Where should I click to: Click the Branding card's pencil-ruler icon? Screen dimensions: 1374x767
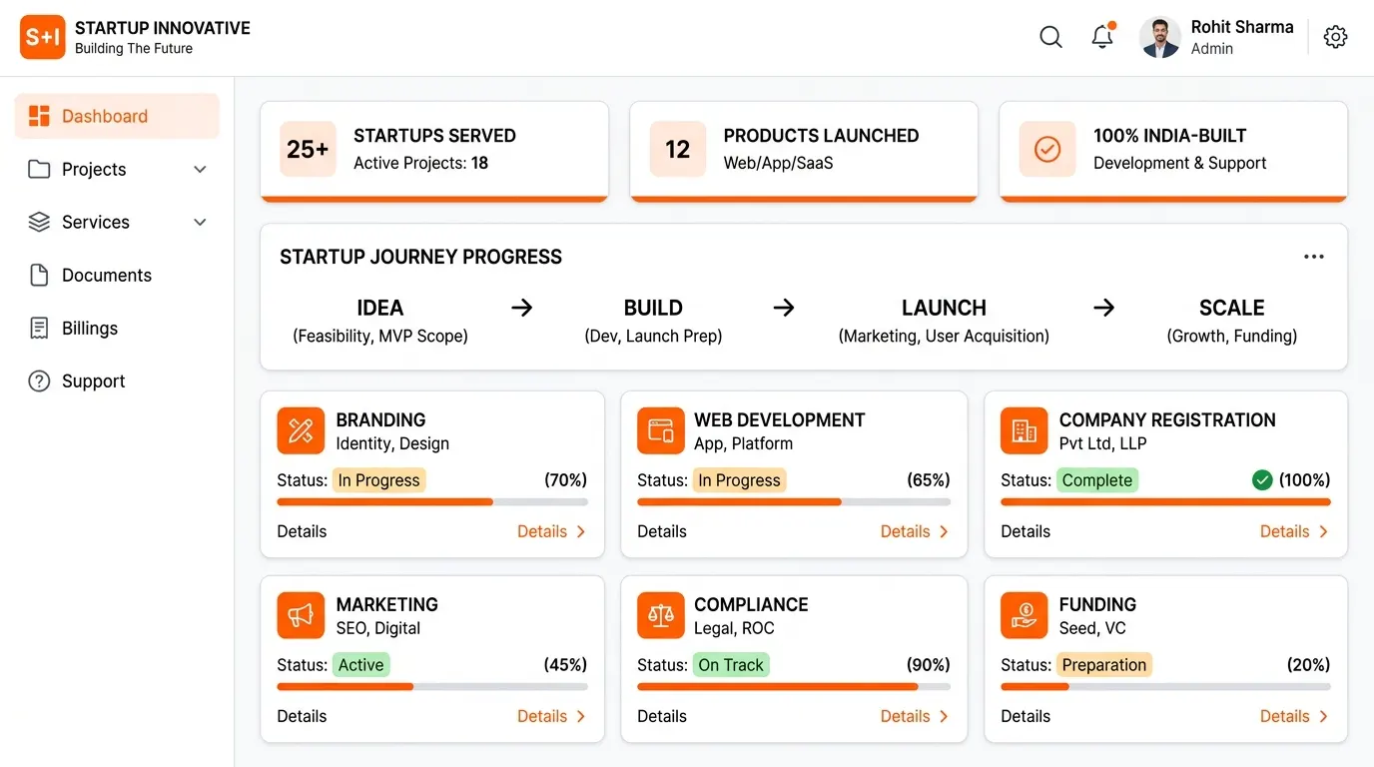point(301,430)
